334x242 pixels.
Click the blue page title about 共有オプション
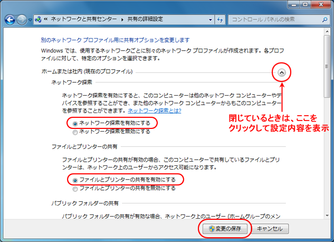115,40
